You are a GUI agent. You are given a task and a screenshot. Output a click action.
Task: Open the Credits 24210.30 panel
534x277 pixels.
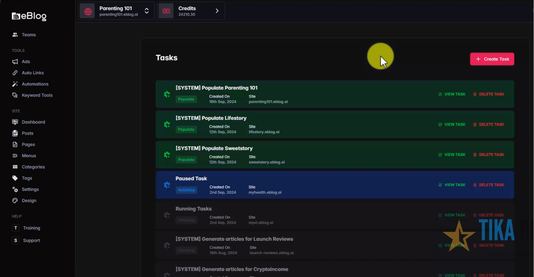click(191, 11)
